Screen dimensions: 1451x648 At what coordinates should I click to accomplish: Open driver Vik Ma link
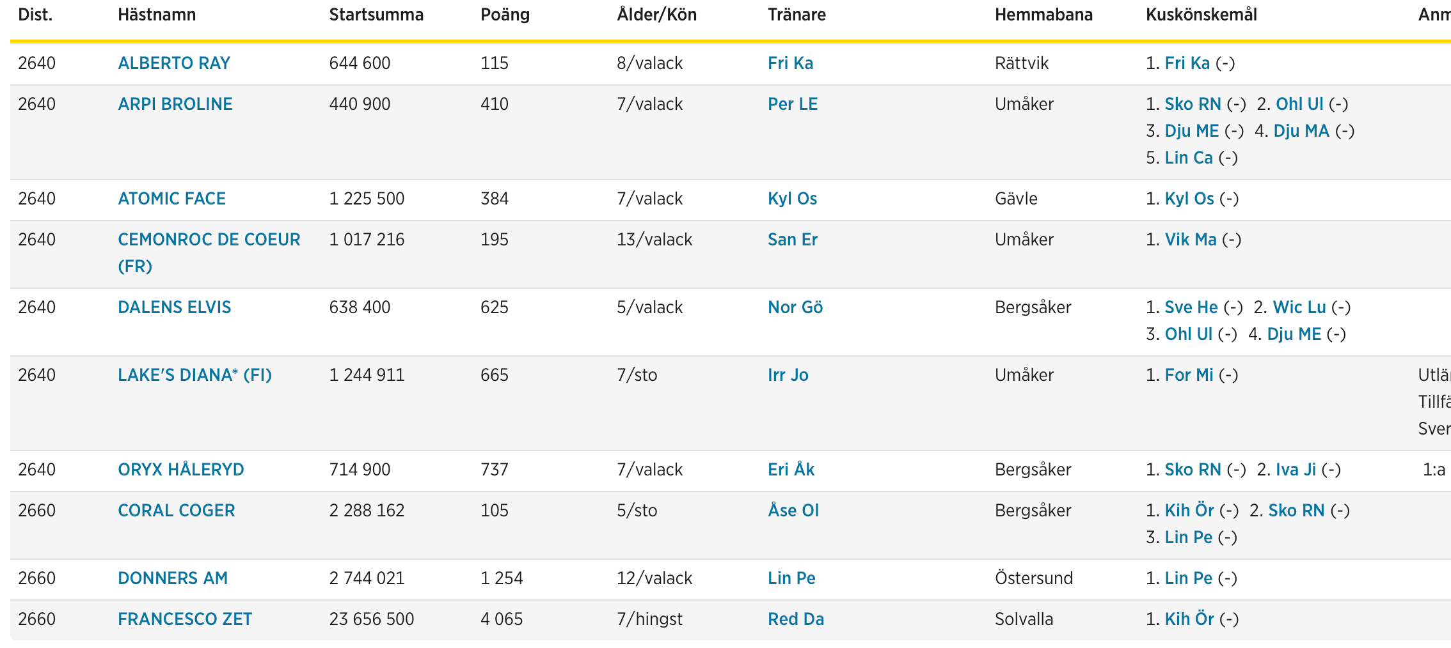pos(1191,240)
